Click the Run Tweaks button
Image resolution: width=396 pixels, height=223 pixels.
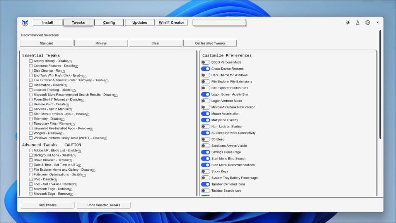48,205
